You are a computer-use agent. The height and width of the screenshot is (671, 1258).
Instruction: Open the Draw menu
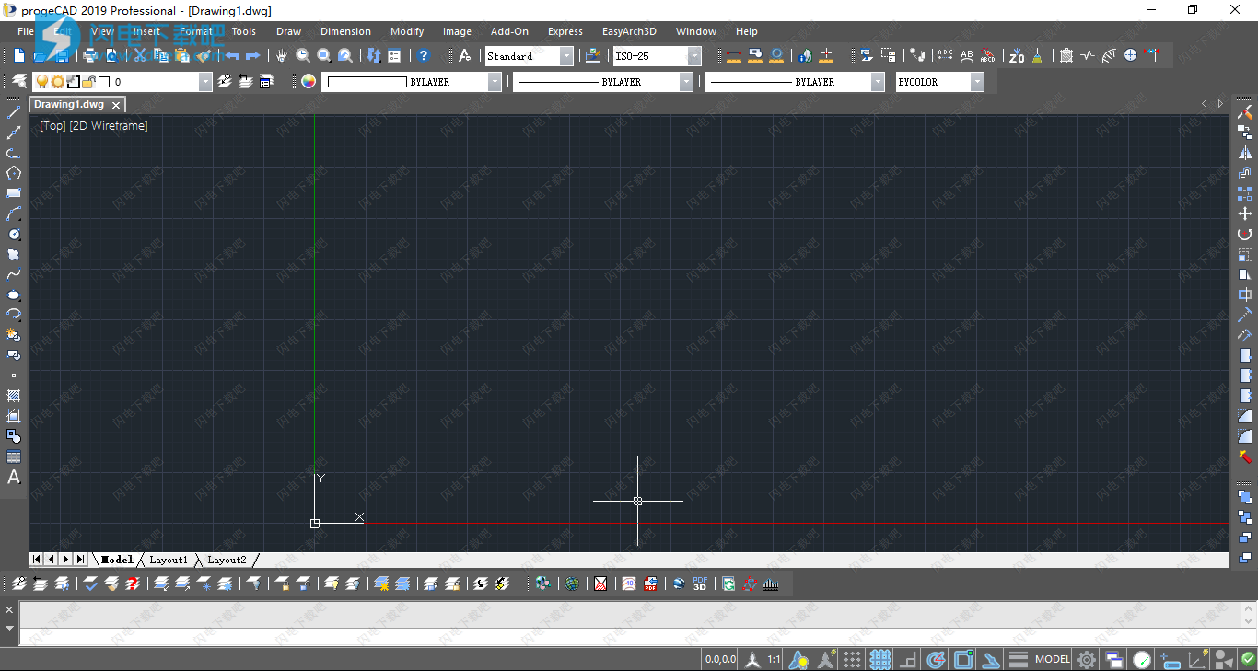[x=288, y=31]
